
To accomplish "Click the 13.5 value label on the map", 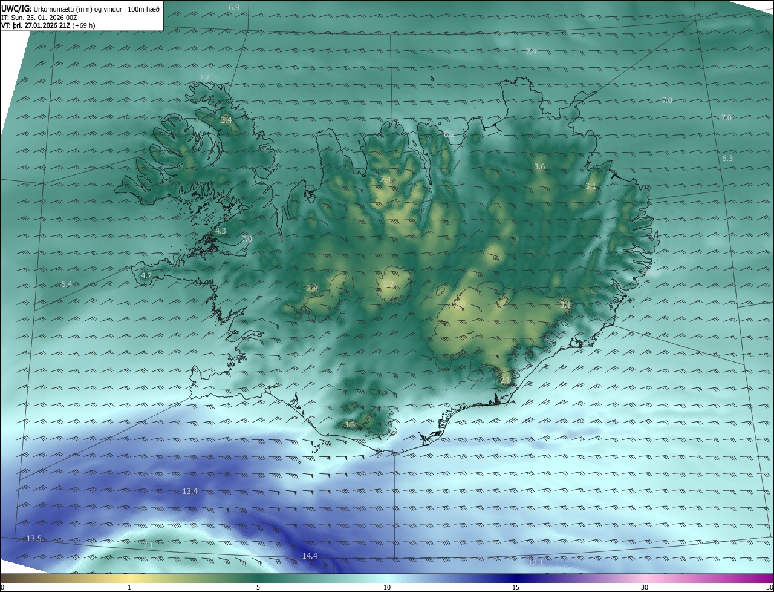I will [34, 539].
